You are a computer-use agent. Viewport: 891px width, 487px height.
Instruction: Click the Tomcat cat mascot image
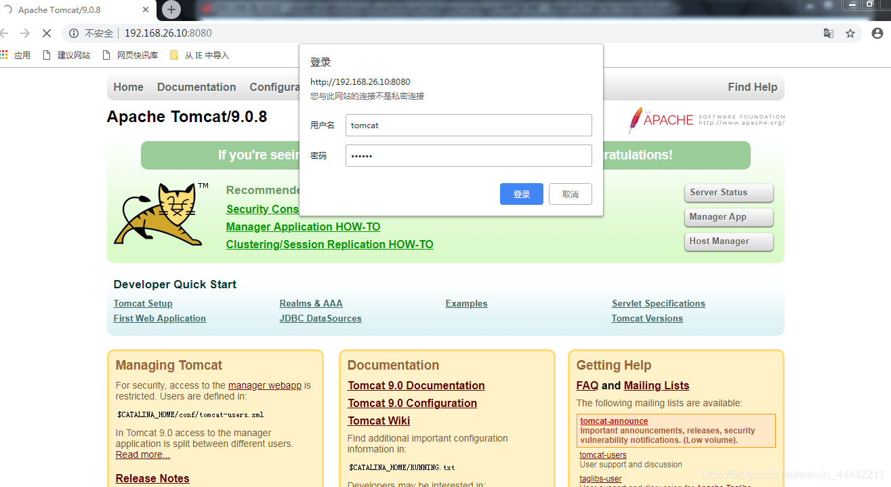(x=161, y=214)
